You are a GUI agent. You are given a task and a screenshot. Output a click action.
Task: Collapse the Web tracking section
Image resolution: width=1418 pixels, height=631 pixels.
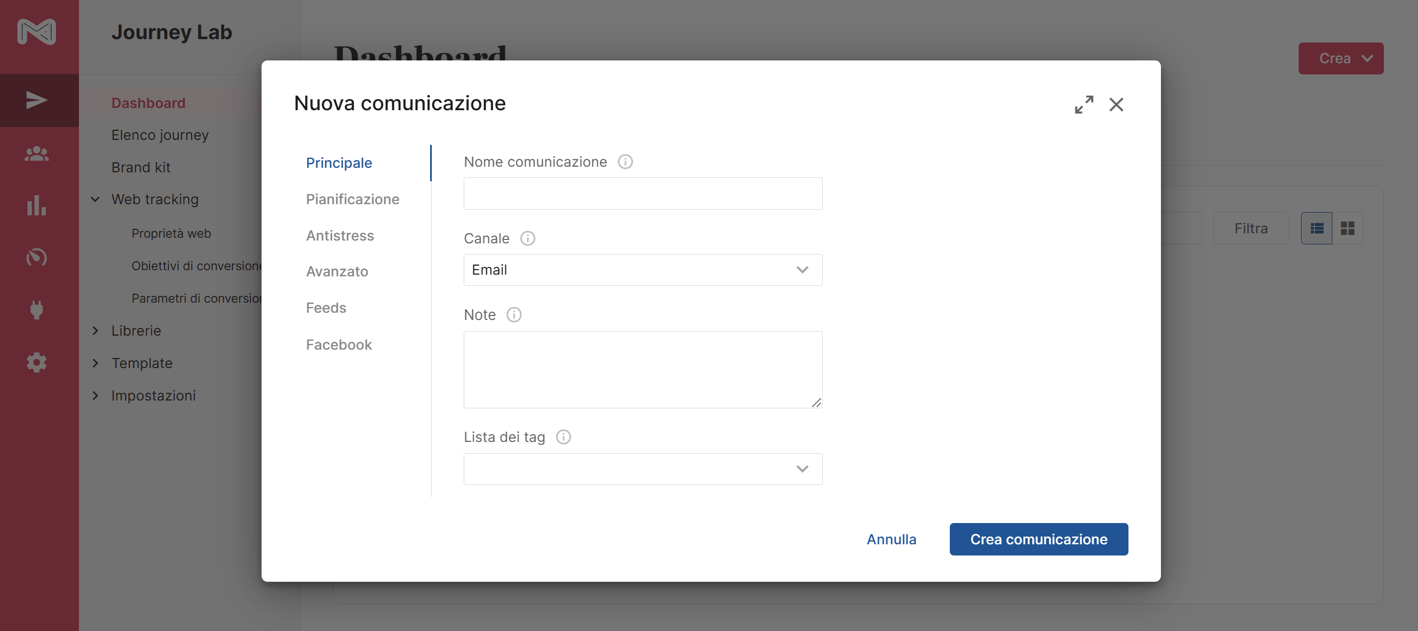[95, 199]
